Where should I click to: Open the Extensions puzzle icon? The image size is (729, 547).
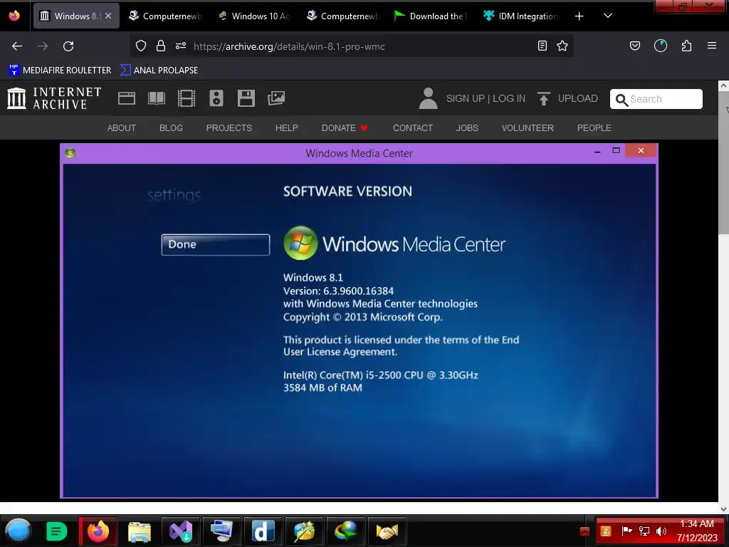[x=686, y=46]
